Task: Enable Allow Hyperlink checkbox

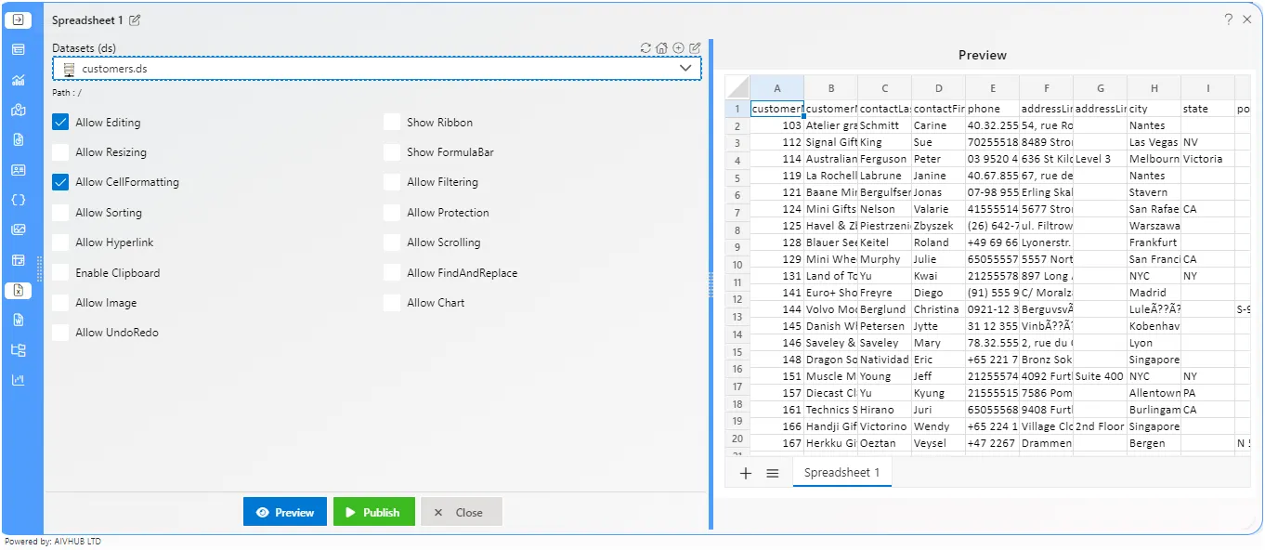Action: pyautogui.click(x=60, y=242)
